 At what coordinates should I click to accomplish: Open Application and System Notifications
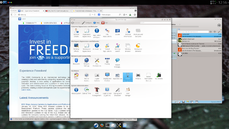[97, 33]
